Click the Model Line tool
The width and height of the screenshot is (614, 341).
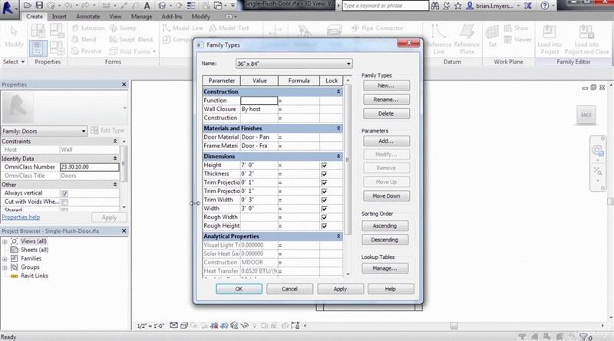pos(183,28)
